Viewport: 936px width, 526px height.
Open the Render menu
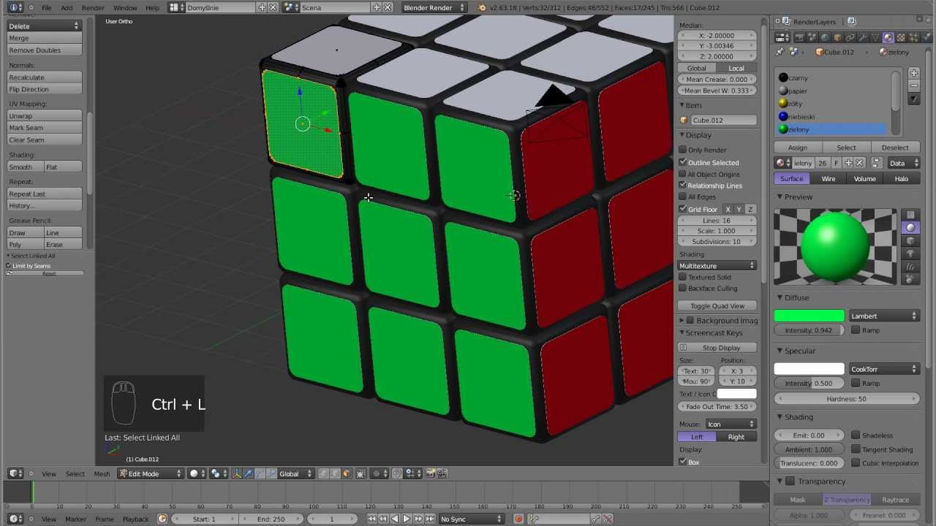(x=93, y=7)
